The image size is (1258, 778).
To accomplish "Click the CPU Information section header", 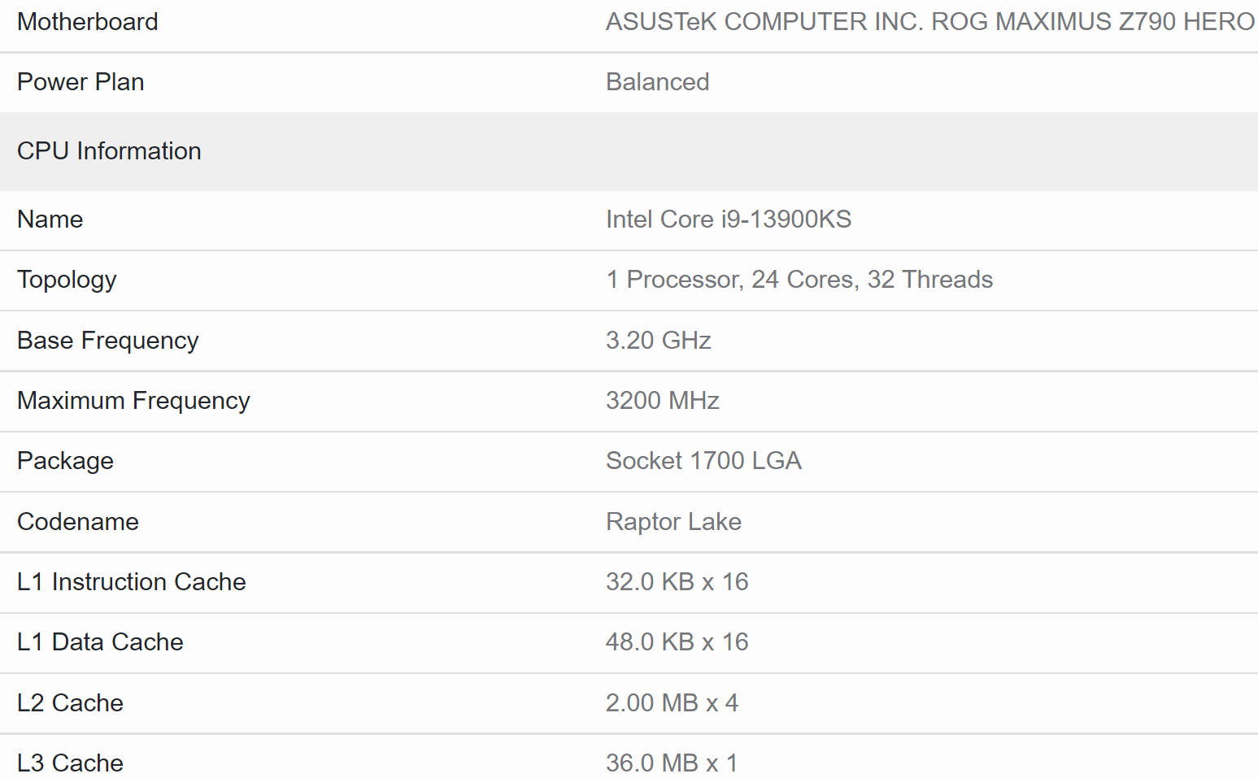I will click(109, 151).
